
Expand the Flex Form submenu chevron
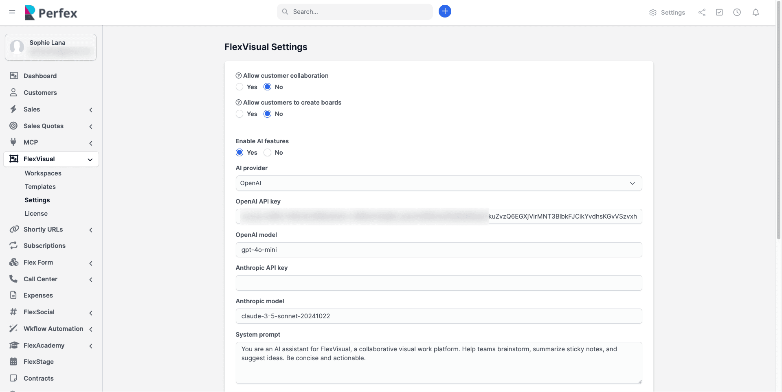pos(91,263)
